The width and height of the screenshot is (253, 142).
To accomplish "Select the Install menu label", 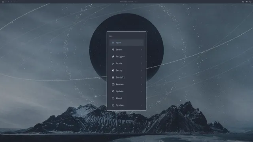I will click(x=120, y=77).
